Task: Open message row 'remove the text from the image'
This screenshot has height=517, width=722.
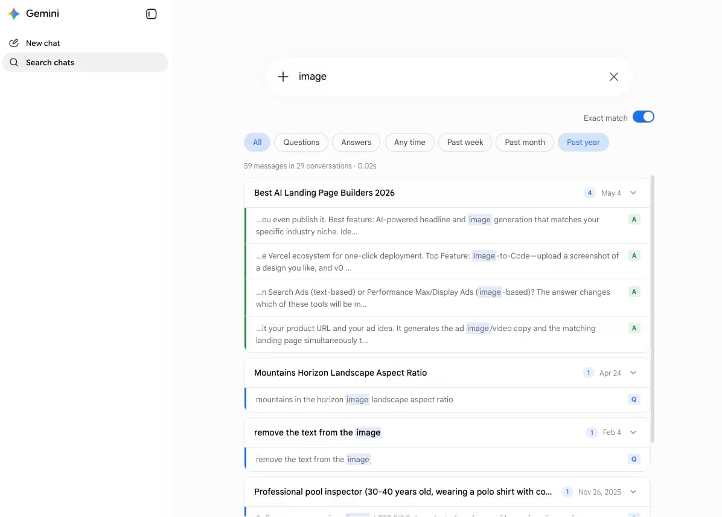Action: (447, 459)
